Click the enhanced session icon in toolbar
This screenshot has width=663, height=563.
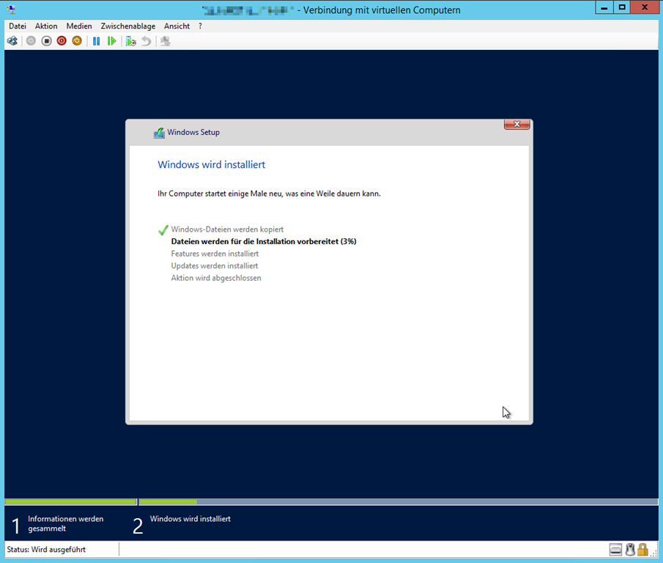tap(166, 41)
